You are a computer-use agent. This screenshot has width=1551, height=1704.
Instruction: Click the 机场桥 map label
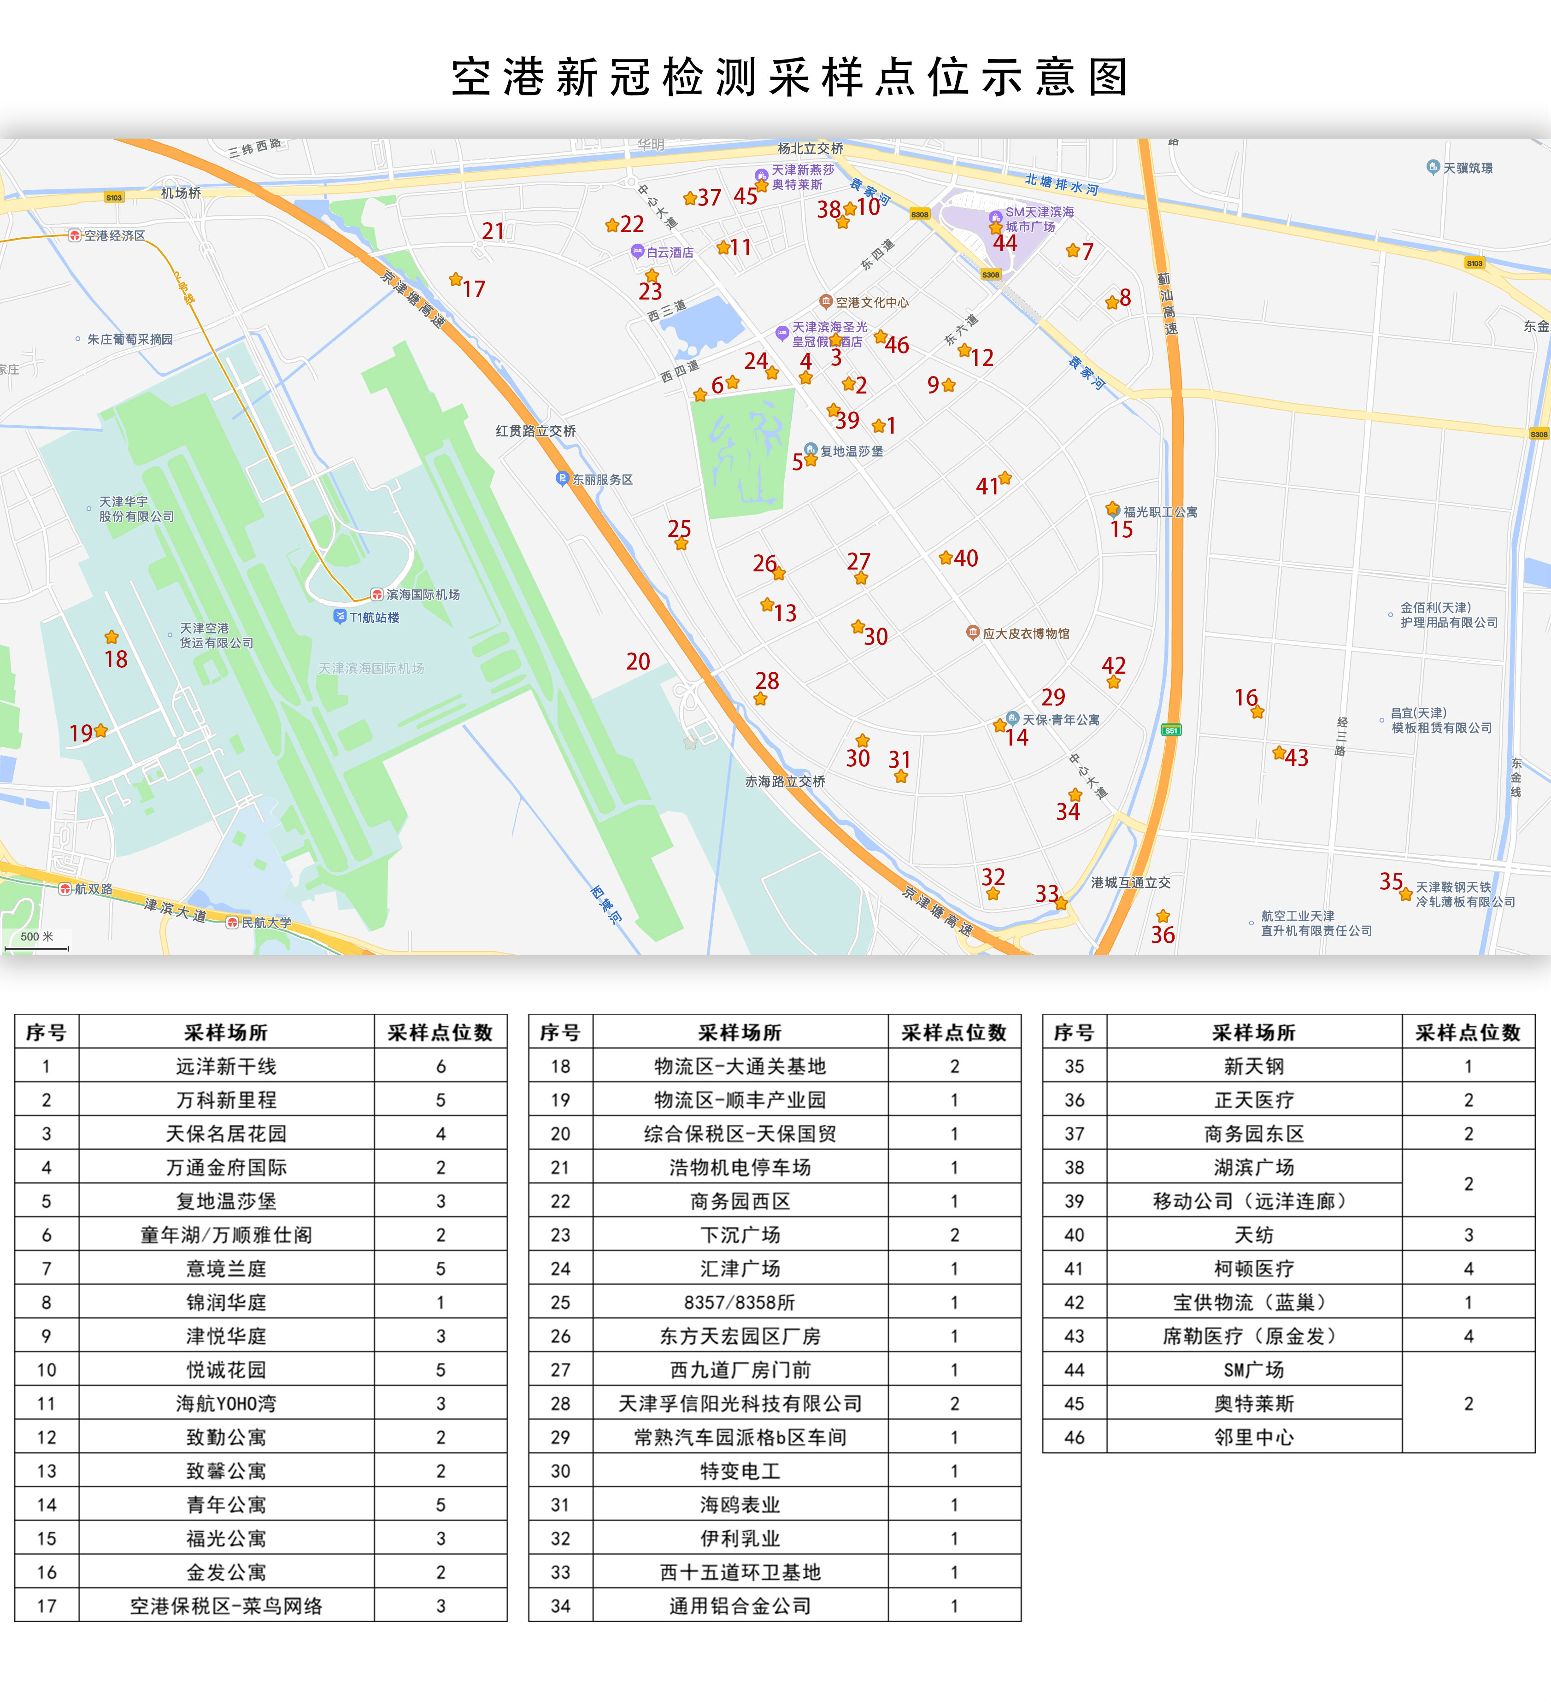pyautogui.click(x=181, y=193)
